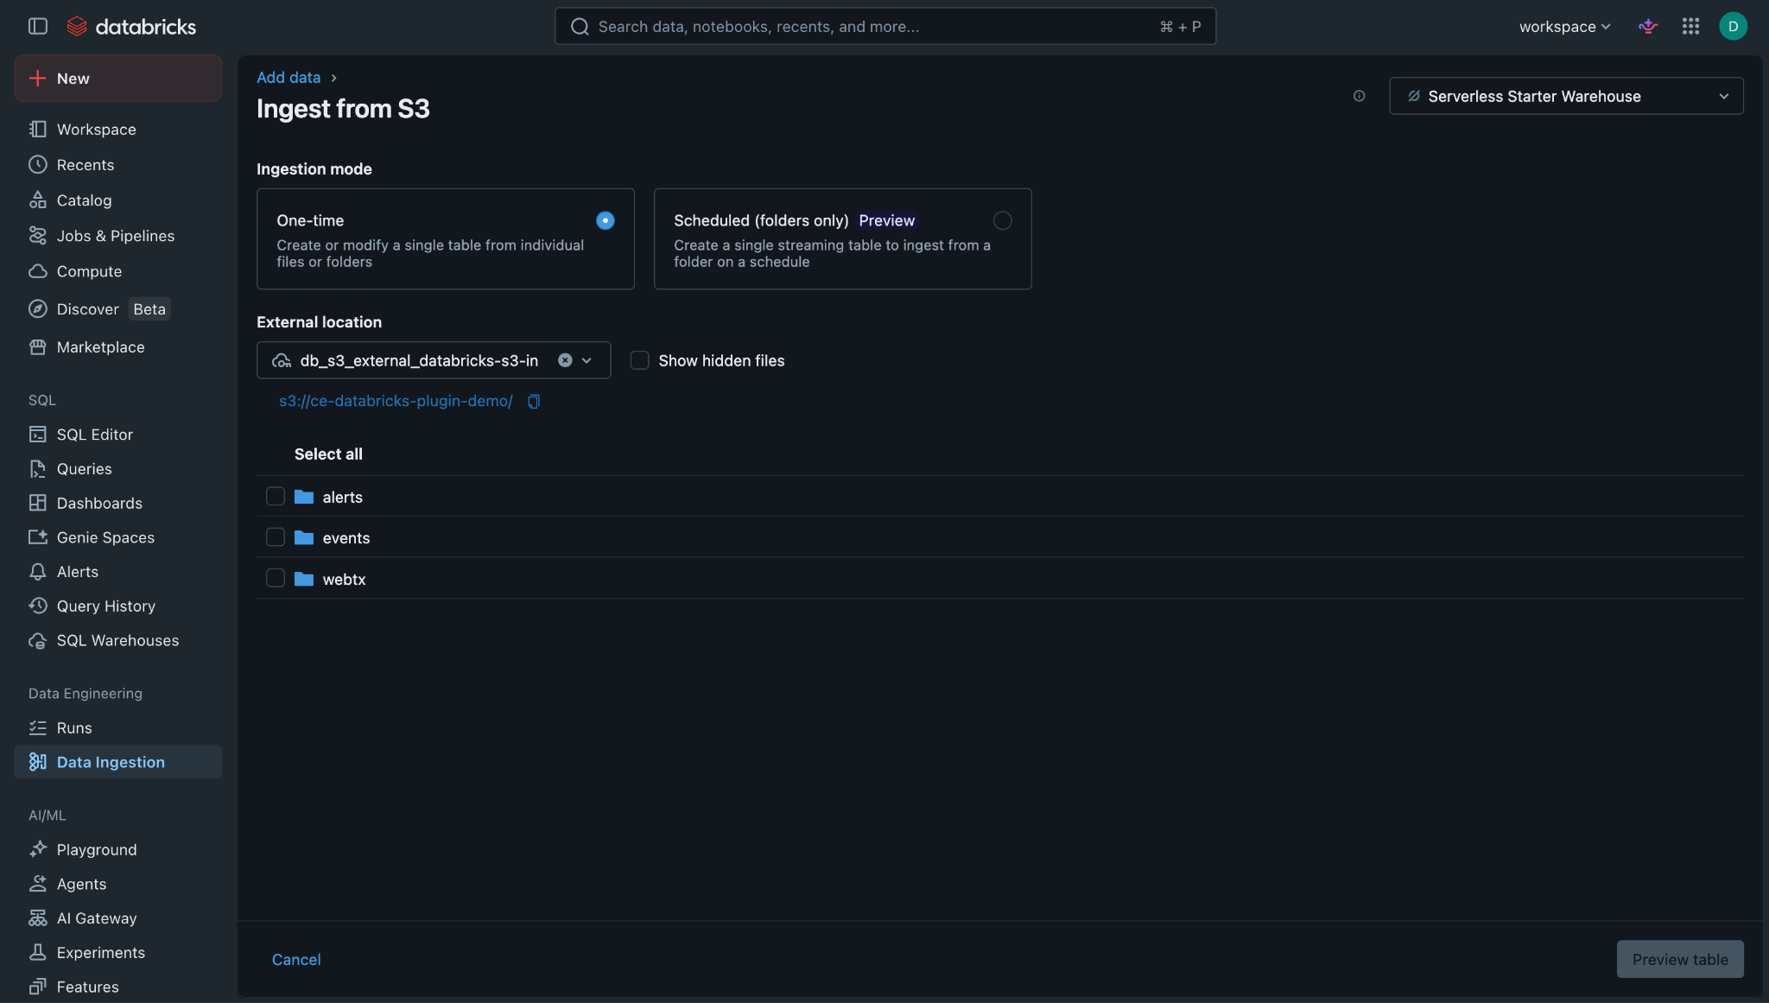The width and height of the screenshot is (1769, 1003).
Task: Open Jobs & Pipelines
Action: [117, 236]
